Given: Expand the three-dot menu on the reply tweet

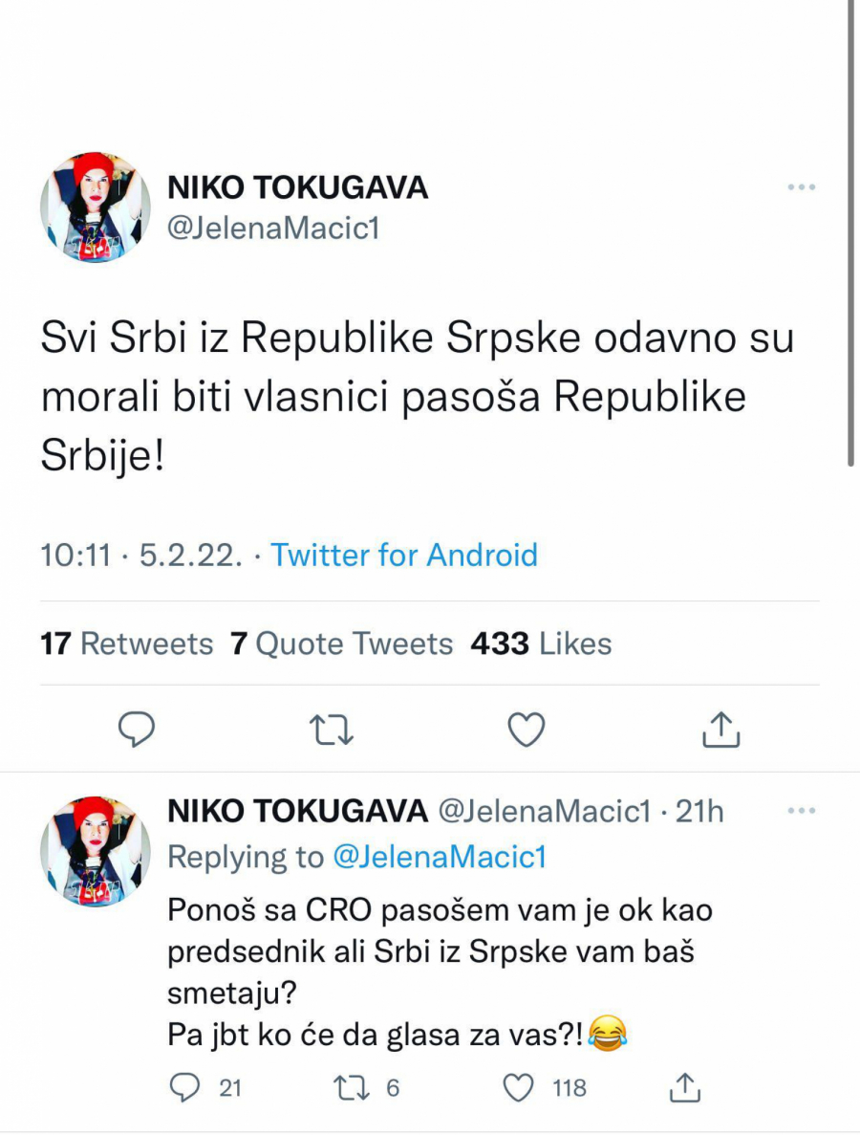Looking at the screenshot, I should [801, 810].
